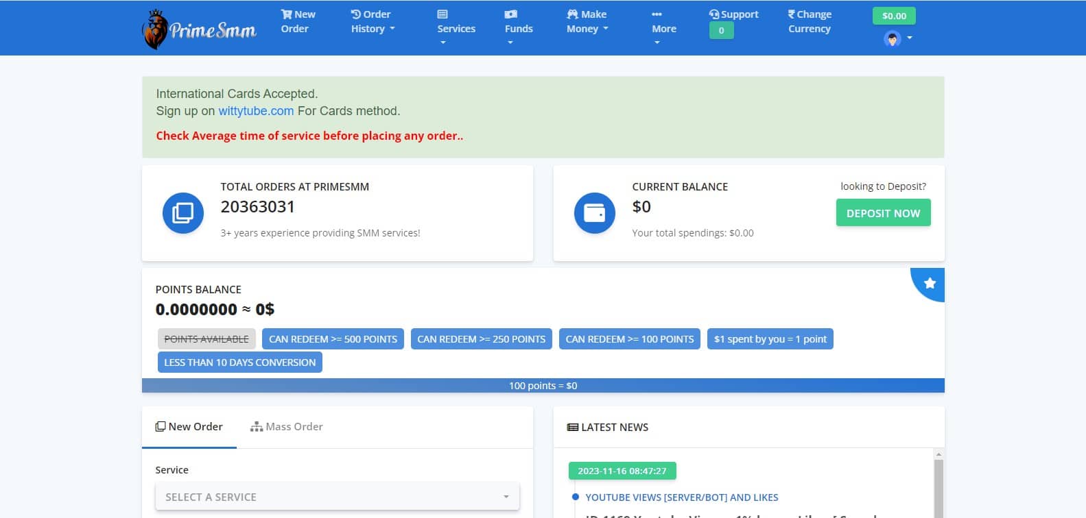Click the $0.00 balance badge
1086x518 pixels.
[x=894, y=16]
